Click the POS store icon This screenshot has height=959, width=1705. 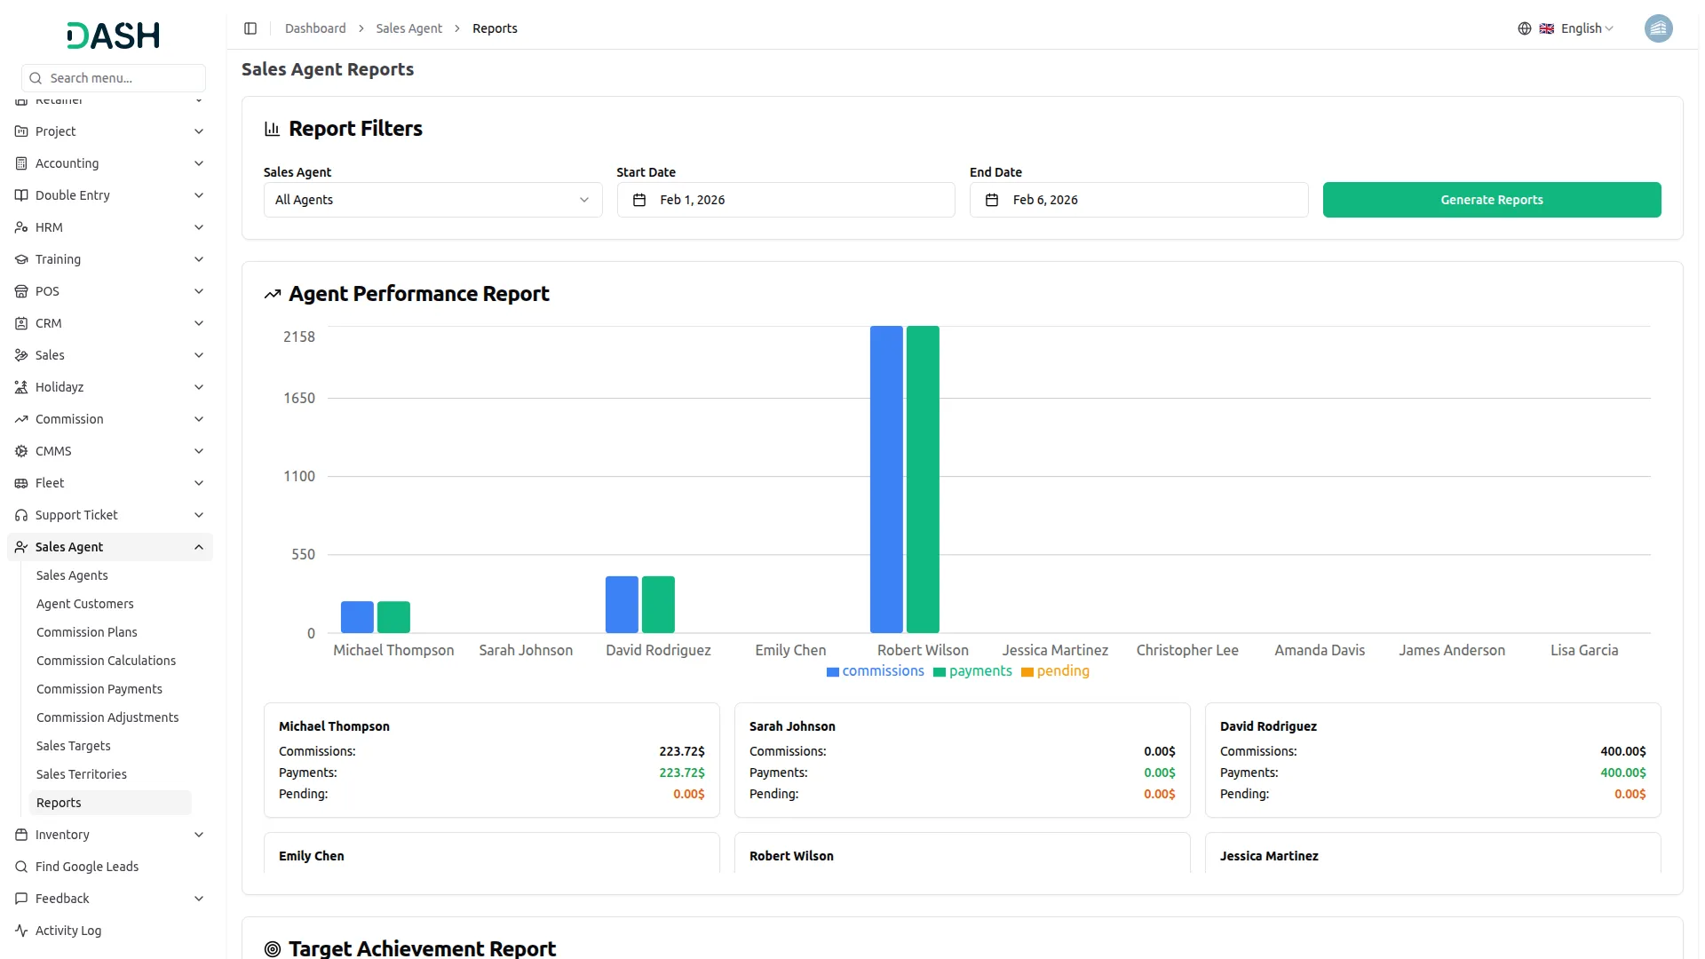(21, 291)
